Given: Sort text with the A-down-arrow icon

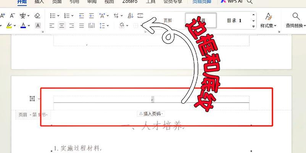Looking at the screenshot, I should (x=130, y=16).
